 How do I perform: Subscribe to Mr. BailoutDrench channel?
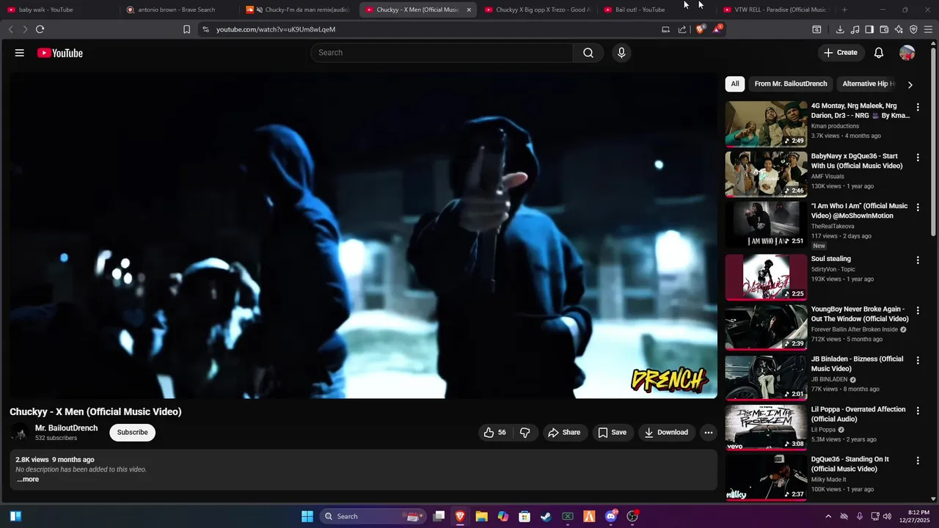tap(133, 433)
